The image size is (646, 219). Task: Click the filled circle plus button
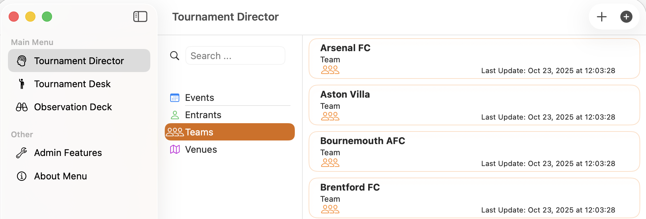click(x=626, y=17)
